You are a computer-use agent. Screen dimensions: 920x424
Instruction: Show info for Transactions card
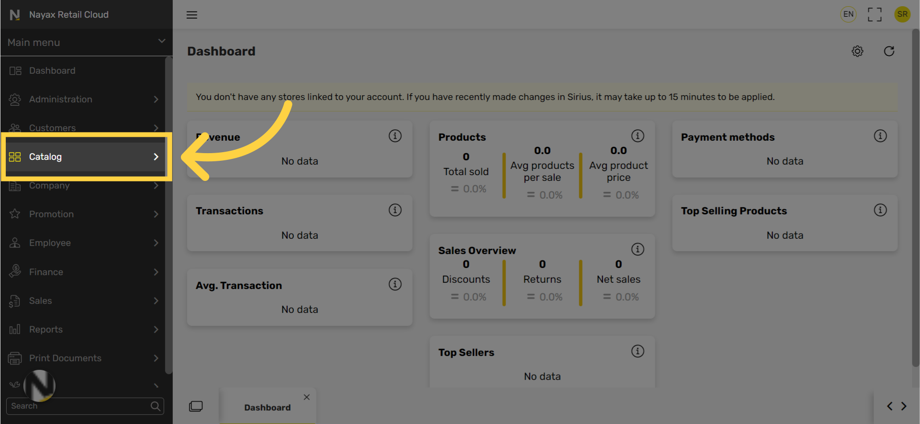tap(395, 210)
